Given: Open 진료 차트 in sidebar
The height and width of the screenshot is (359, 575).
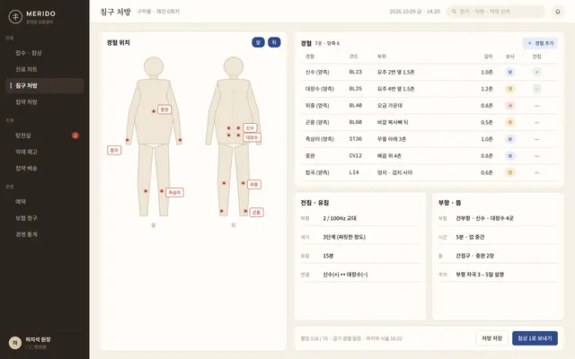Looking at the screenshot, I should tap(44, 69).
